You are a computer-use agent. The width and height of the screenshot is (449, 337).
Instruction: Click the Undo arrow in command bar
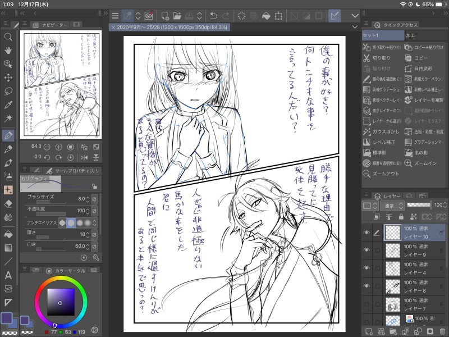[x=213, y=16]
